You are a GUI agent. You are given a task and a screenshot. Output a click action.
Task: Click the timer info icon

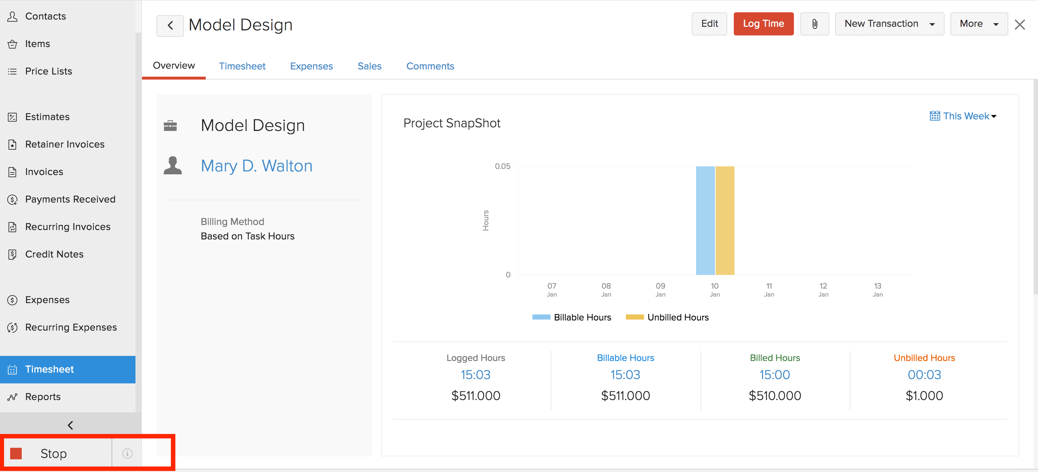click(x=127, y=454)
